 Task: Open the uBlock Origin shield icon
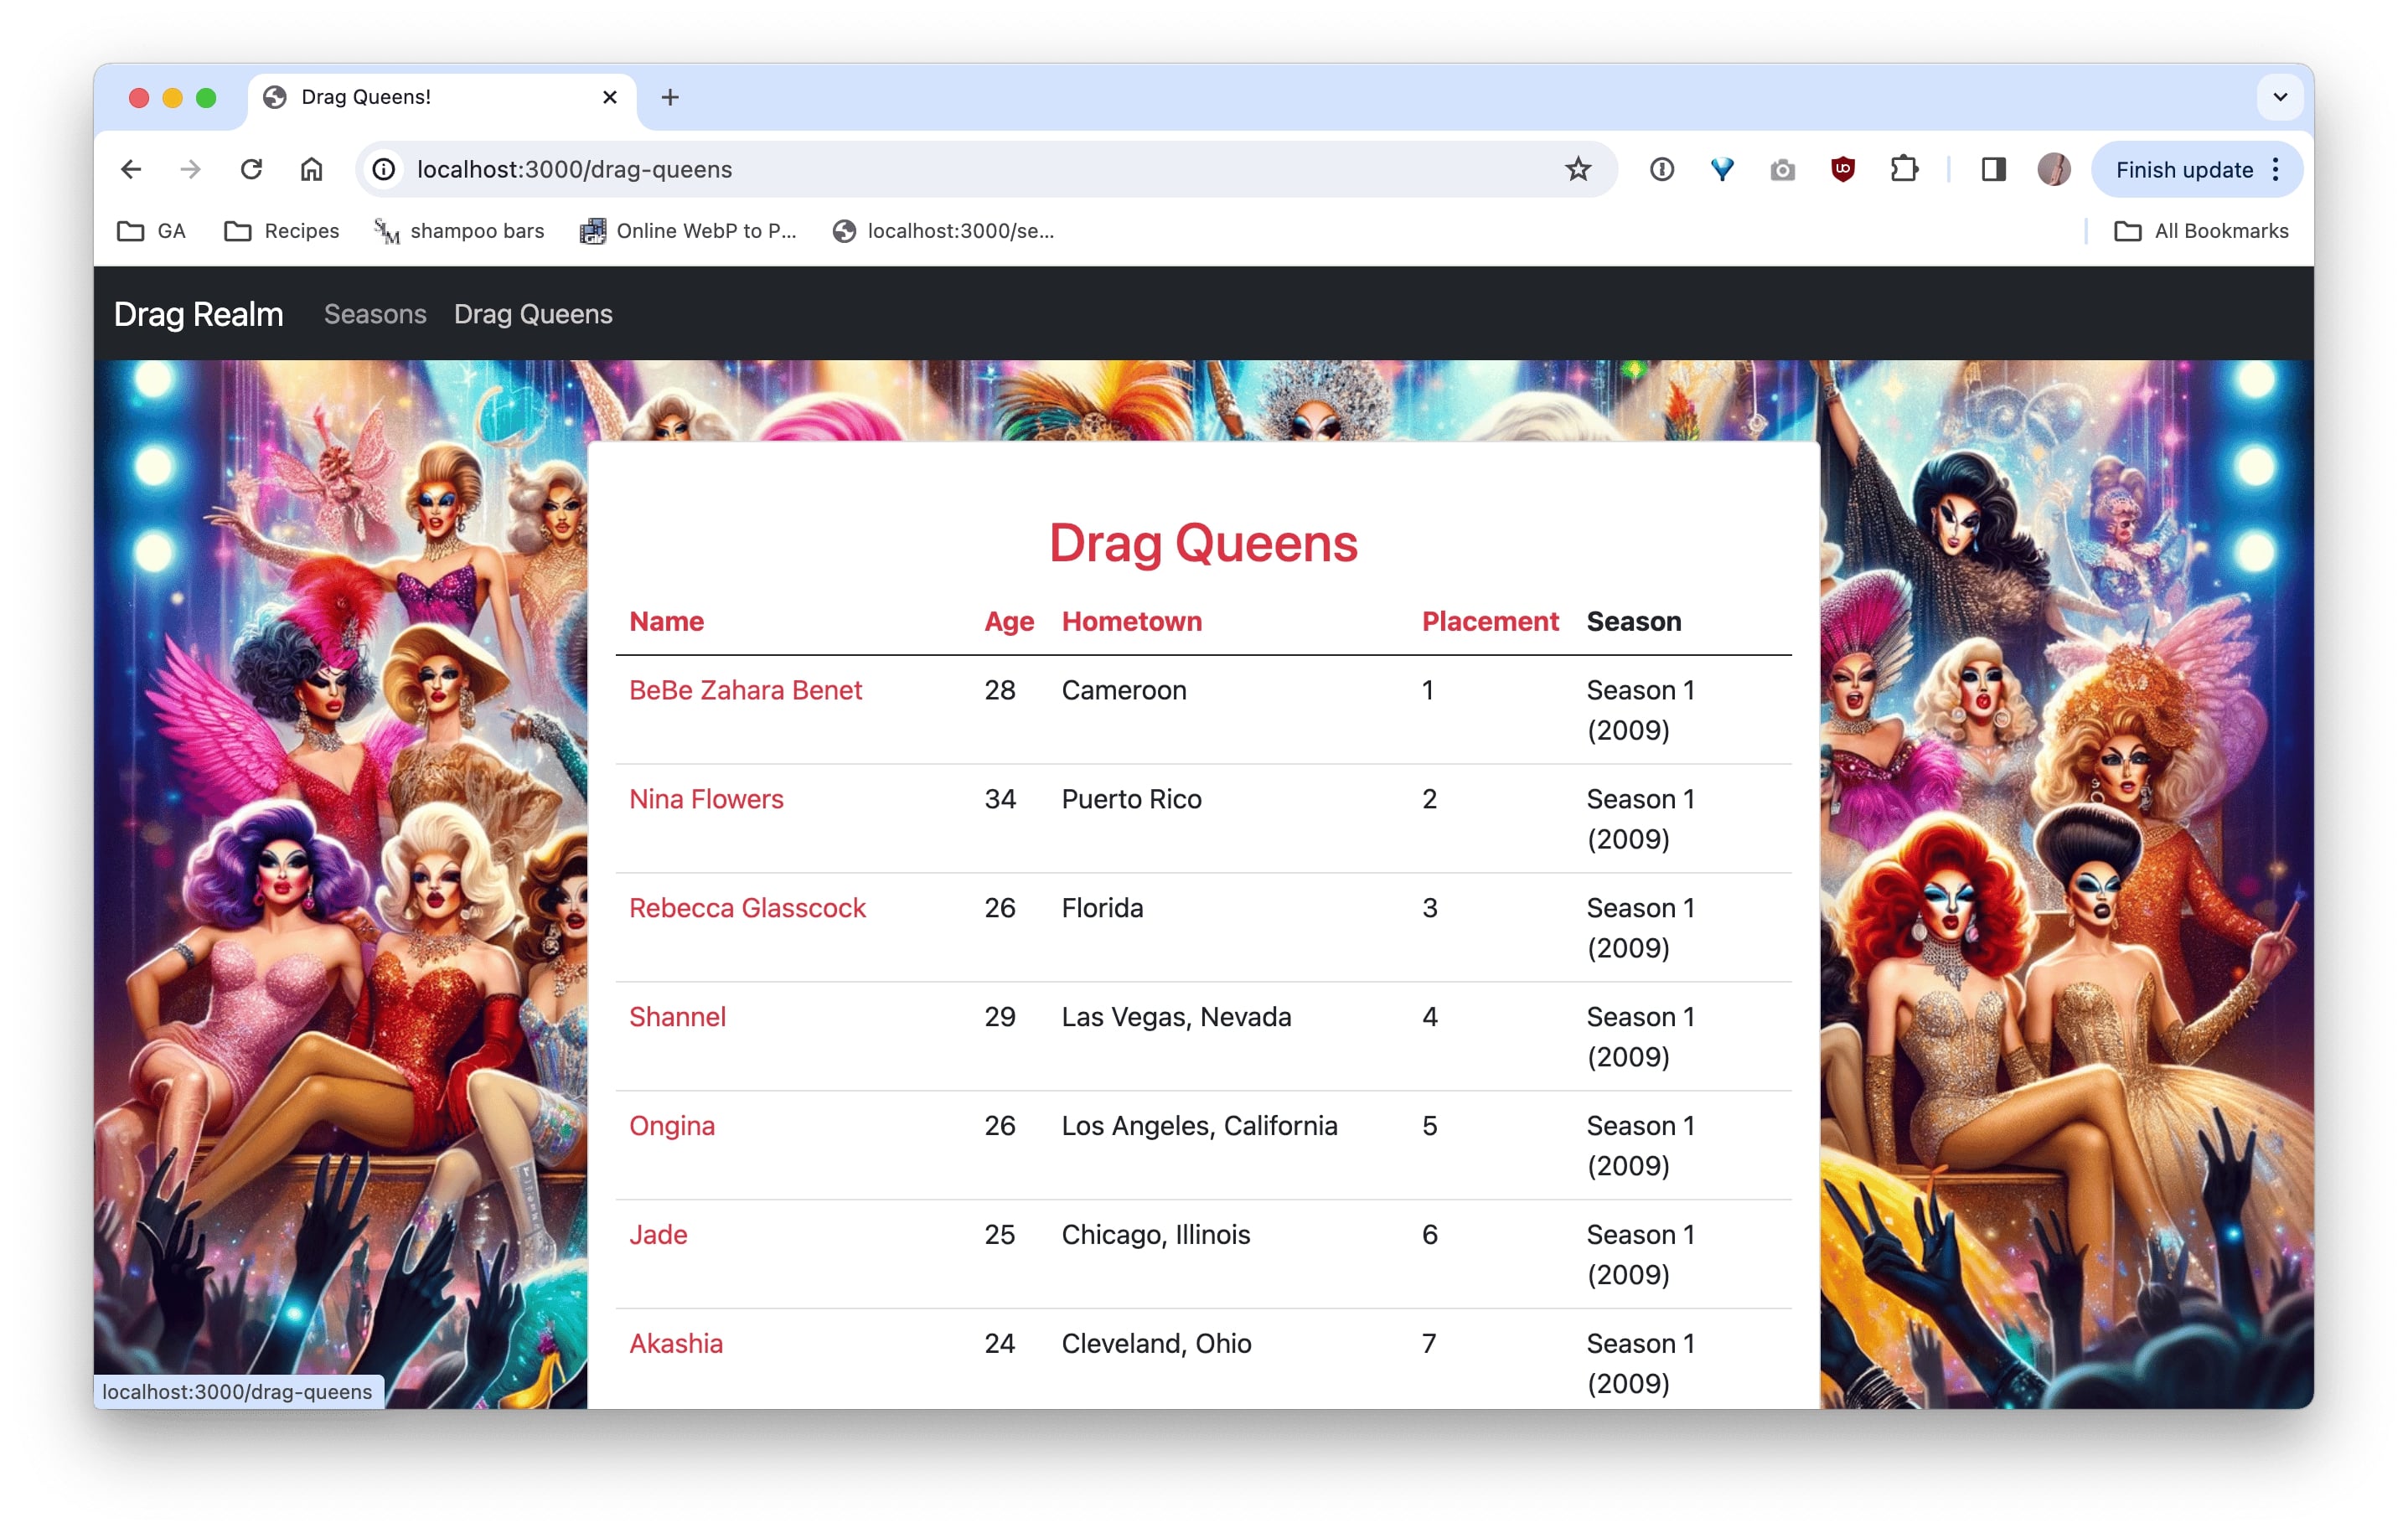click(1842, 169)
